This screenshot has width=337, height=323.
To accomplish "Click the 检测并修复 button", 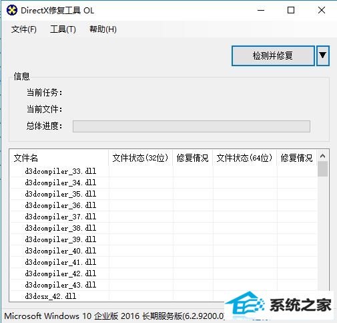I will (x=273, y=56).
